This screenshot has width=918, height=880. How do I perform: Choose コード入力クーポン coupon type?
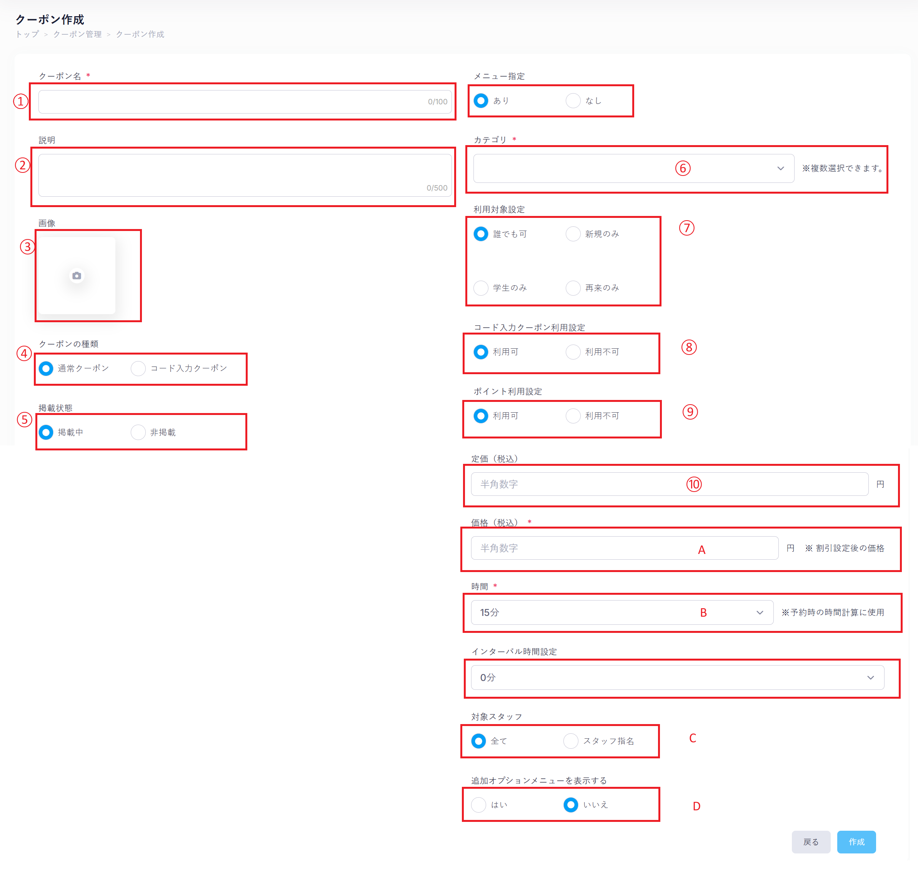coord(138,368)
